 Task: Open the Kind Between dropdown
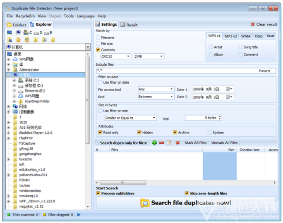[x=156, y=97]
